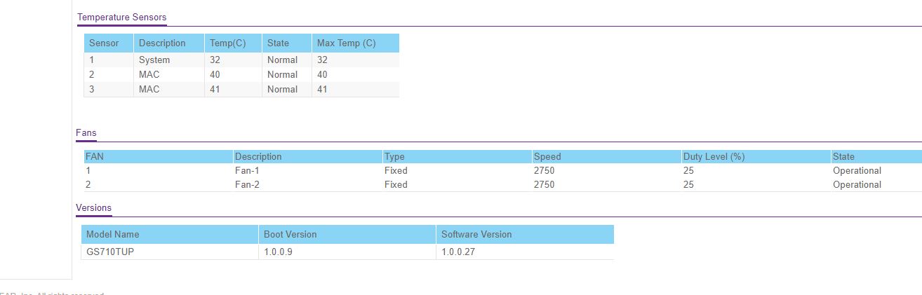Select the System sensor description cell
Viewport: 922px width, 295px height.
154,60
